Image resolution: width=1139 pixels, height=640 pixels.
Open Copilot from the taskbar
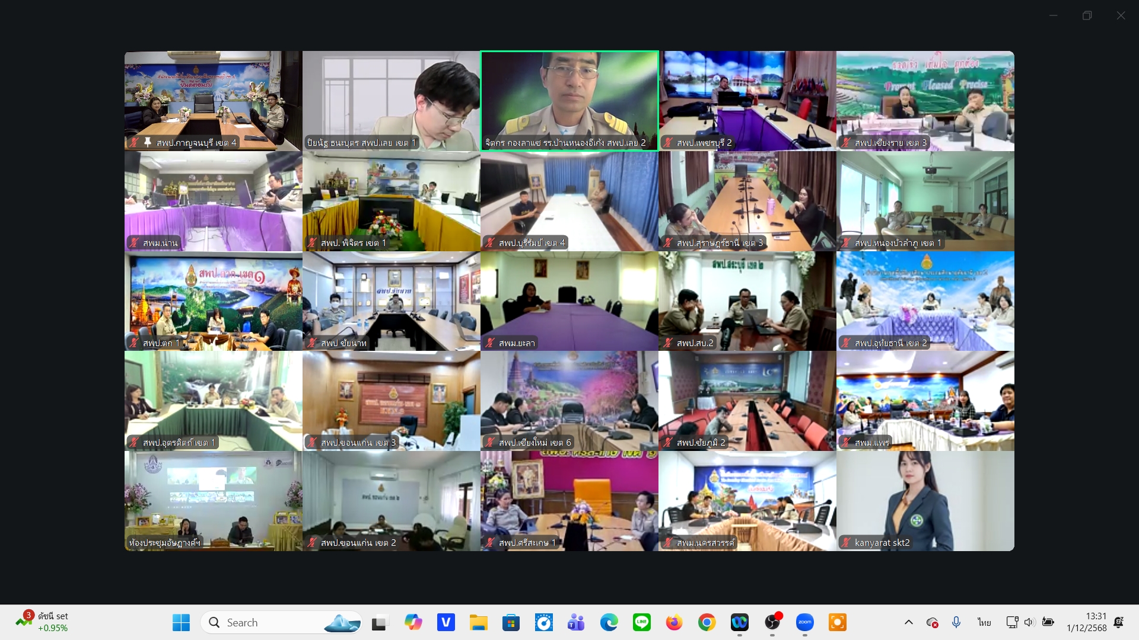click(x=413, y=622)
